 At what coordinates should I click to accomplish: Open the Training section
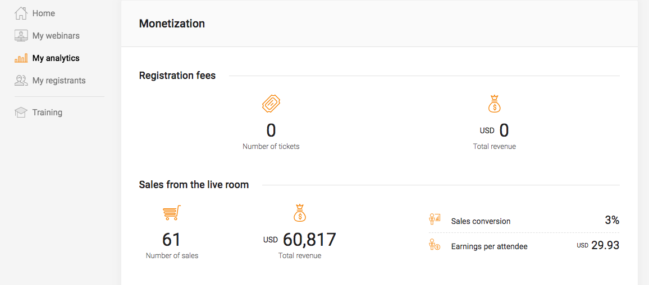(47, 113)
